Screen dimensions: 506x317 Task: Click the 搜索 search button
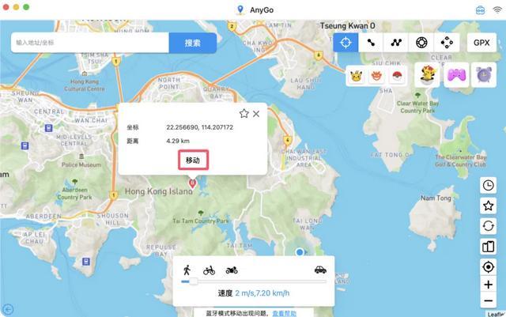tap(193, 43)
